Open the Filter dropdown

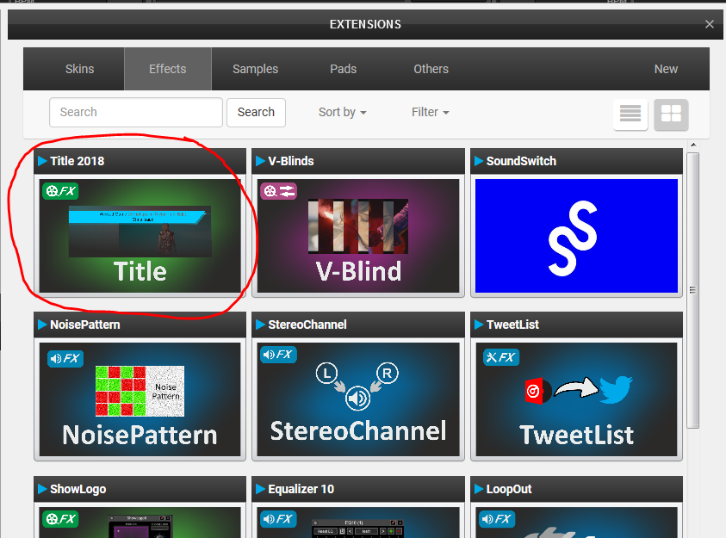point(430,113)
